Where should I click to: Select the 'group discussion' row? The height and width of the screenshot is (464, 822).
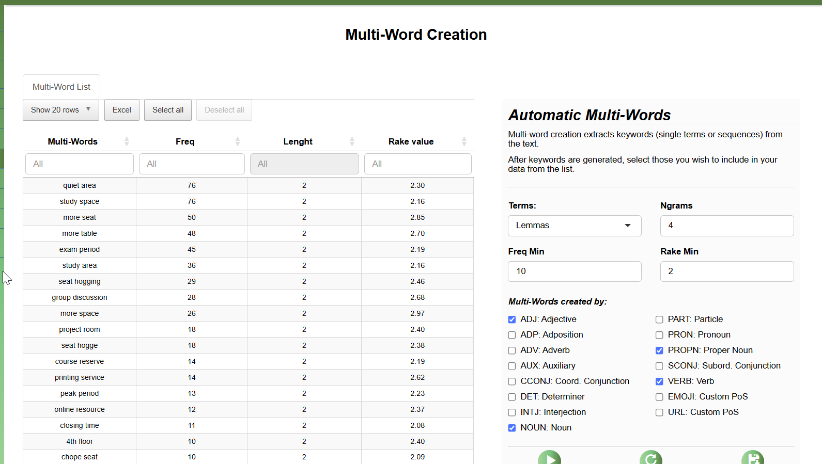[248, 297]
